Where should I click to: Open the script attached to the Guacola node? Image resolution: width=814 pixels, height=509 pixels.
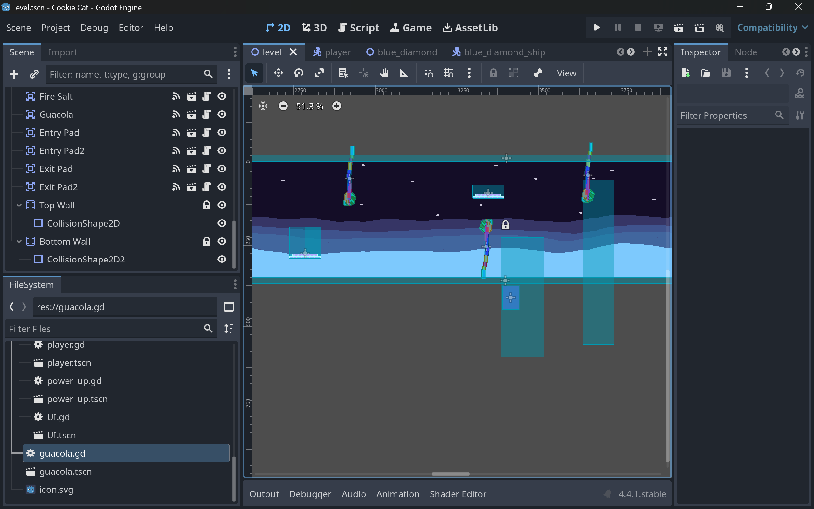(x=207, y=115)
